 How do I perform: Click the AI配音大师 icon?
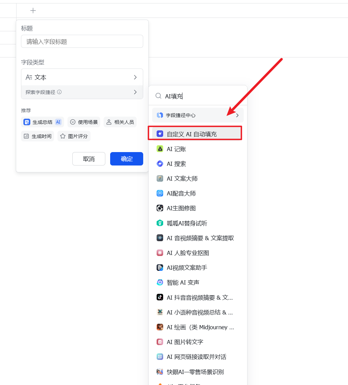[x=160, y=193]
